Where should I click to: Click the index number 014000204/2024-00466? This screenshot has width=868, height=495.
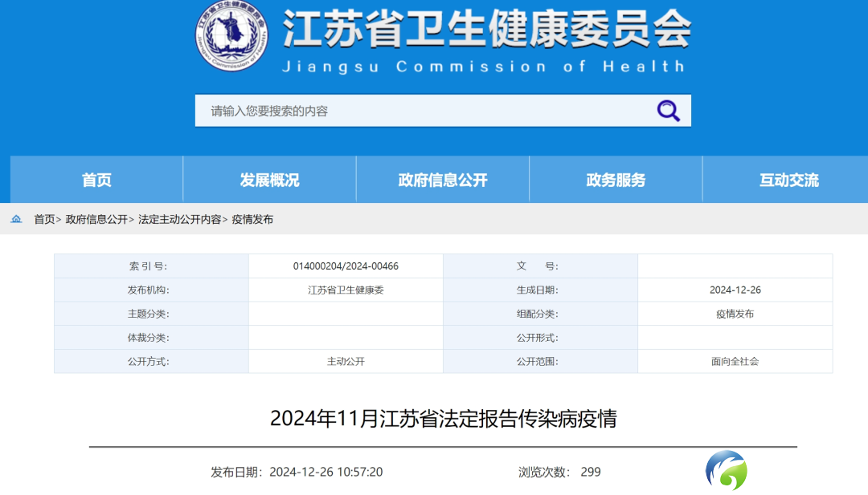(346, 266)
